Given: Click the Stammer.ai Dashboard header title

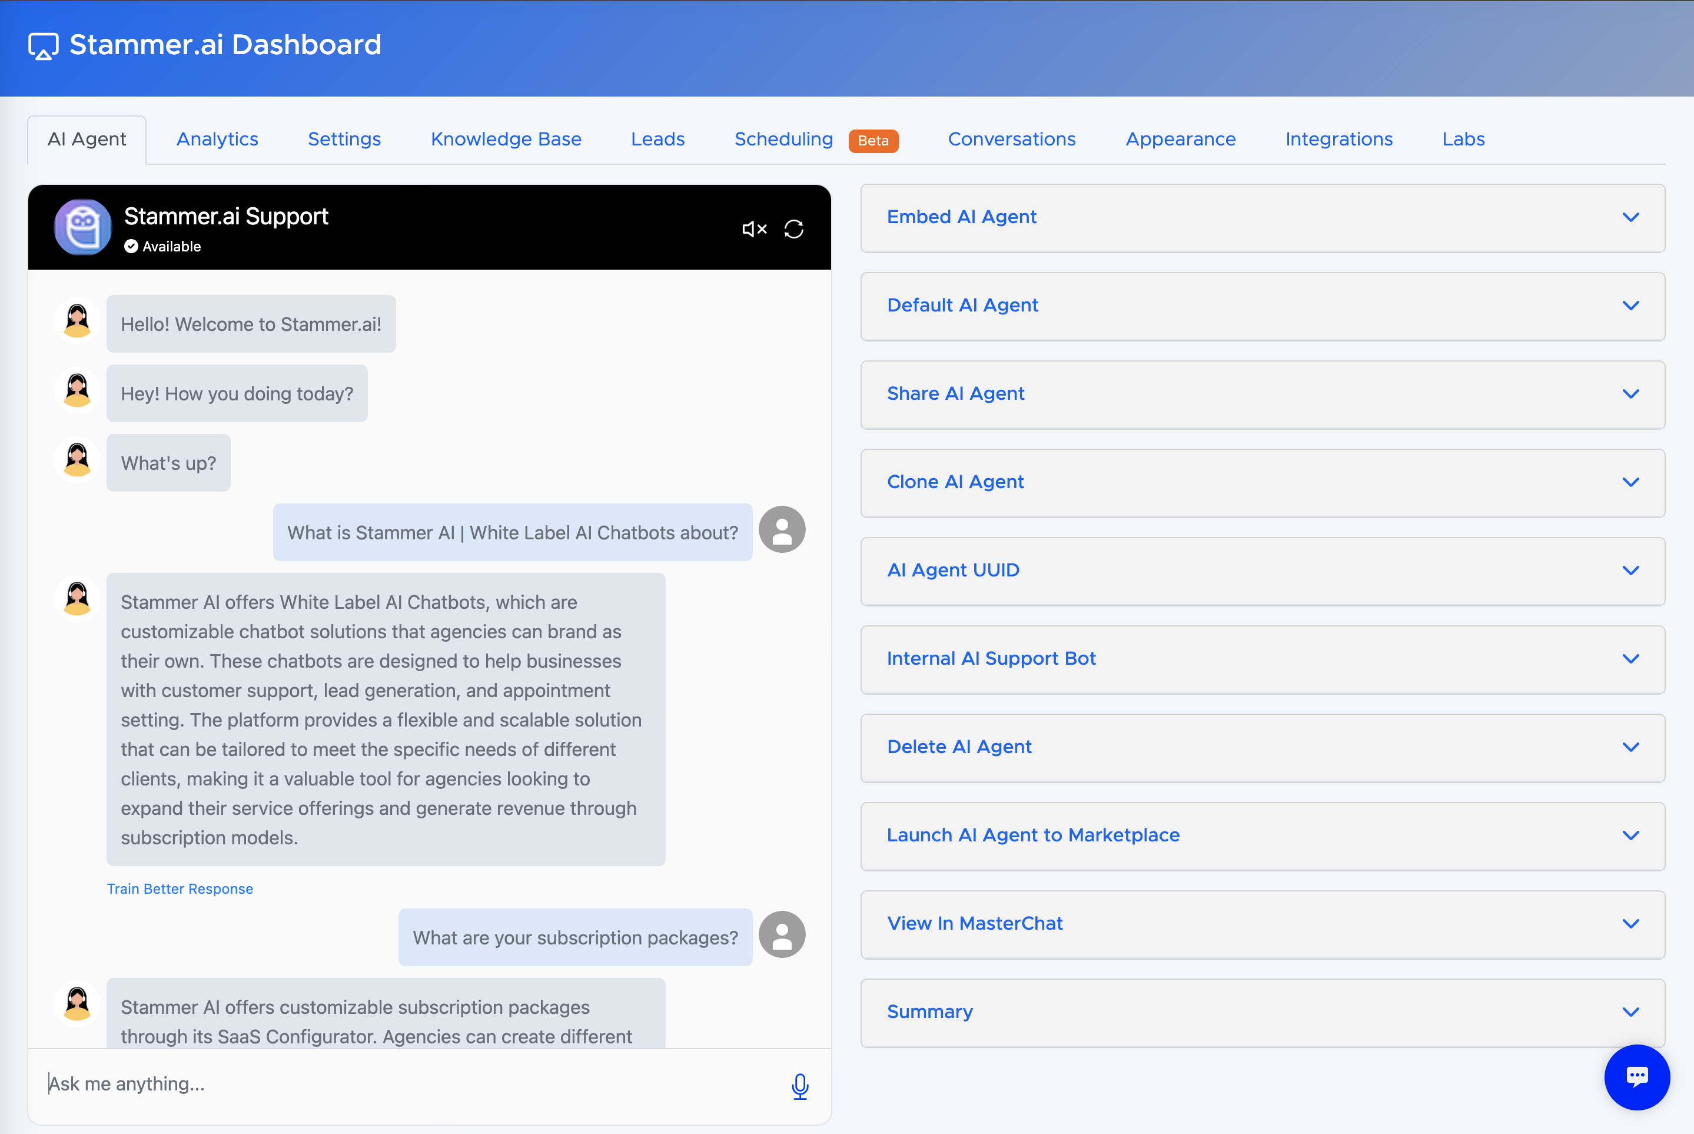Looking at the screenshot, I should 225,45.
